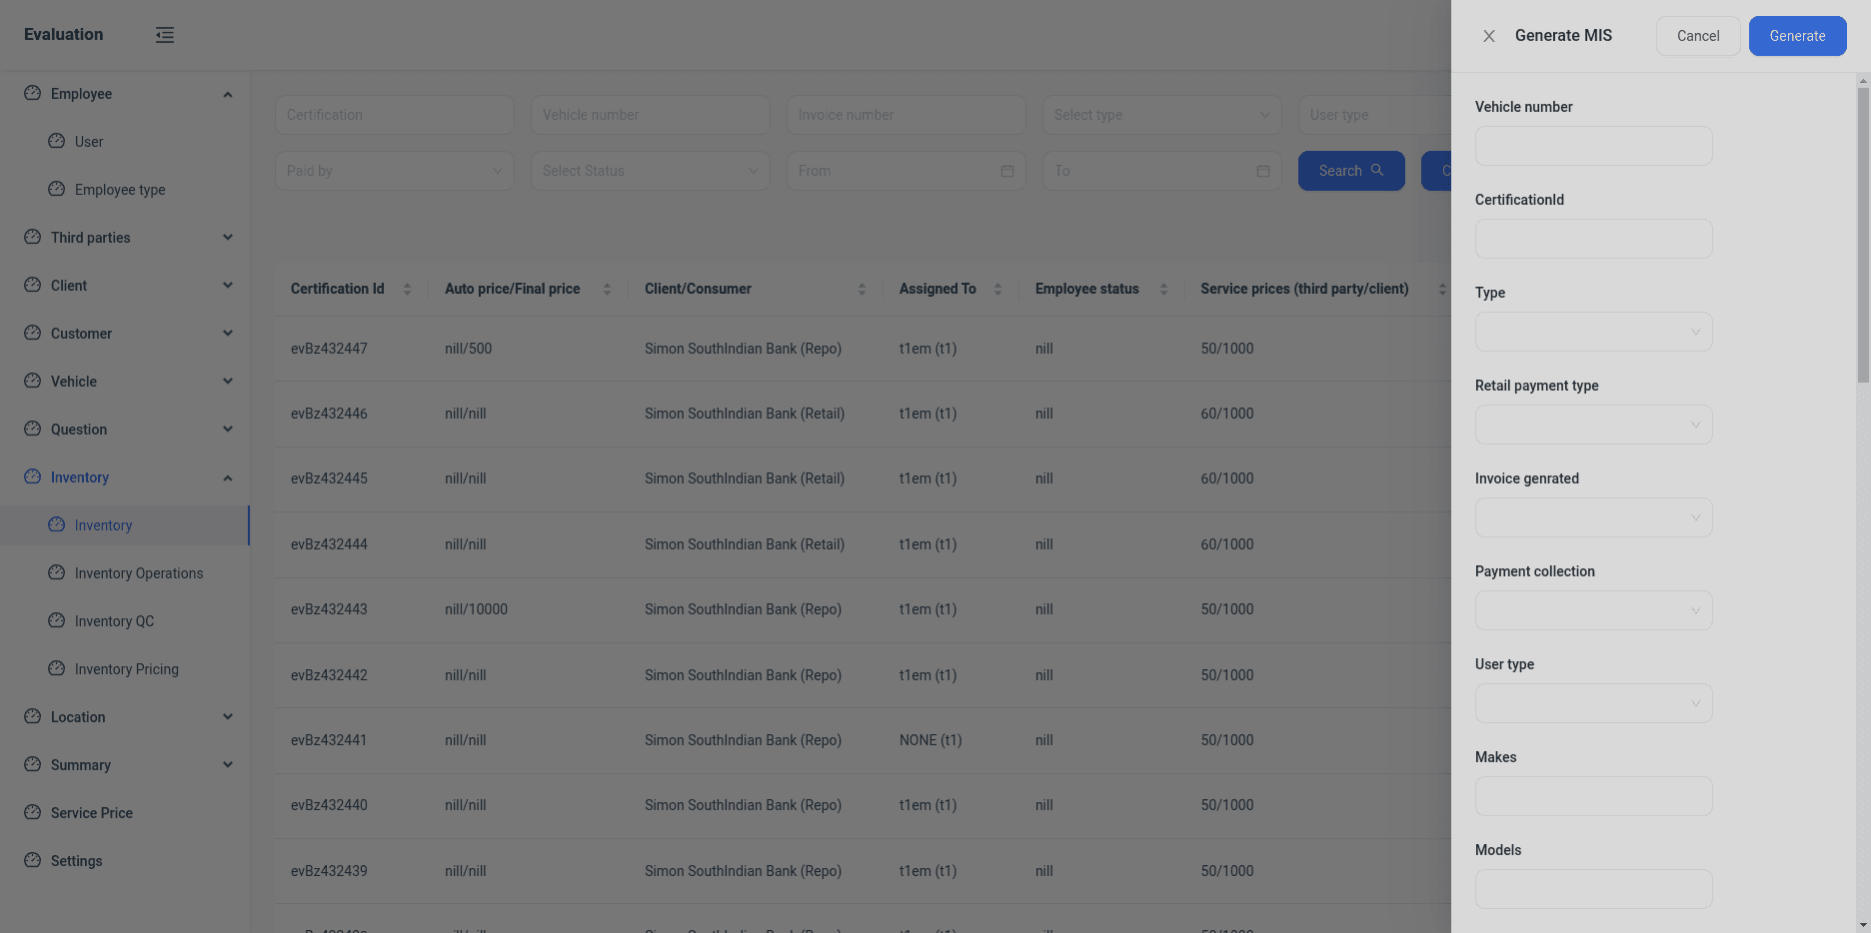Sort by Auto price/Final price column arrows
Image resolution: width=1871 pixels, height=933 pixels.
pyautogui.click(x=607, y=289)
